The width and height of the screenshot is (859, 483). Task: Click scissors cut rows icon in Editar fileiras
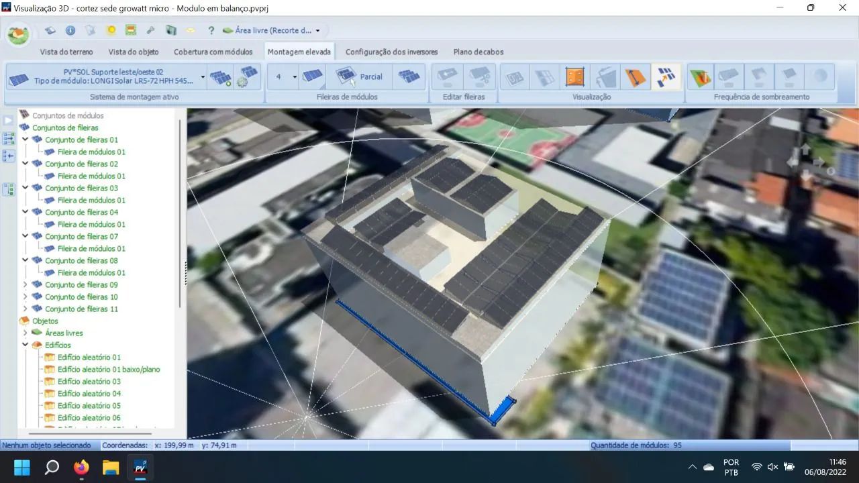point(479,77)
